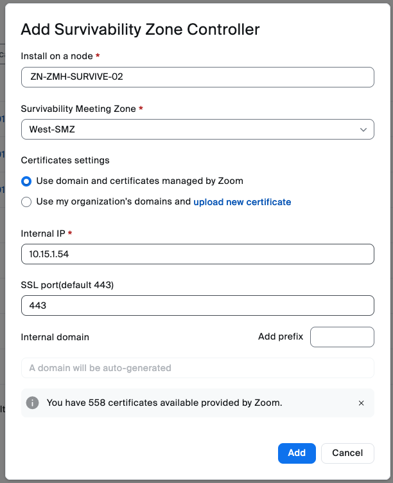Click the 'Survivability Meeting Zone' field label
Viewport: 393px width, 483px height.
click(x=78, y=109)
